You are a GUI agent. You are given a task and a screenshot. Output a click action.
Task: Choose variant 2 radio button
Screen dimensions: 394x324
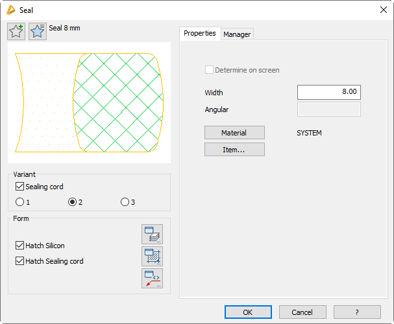pyautogui.click(x=73, y=202)
